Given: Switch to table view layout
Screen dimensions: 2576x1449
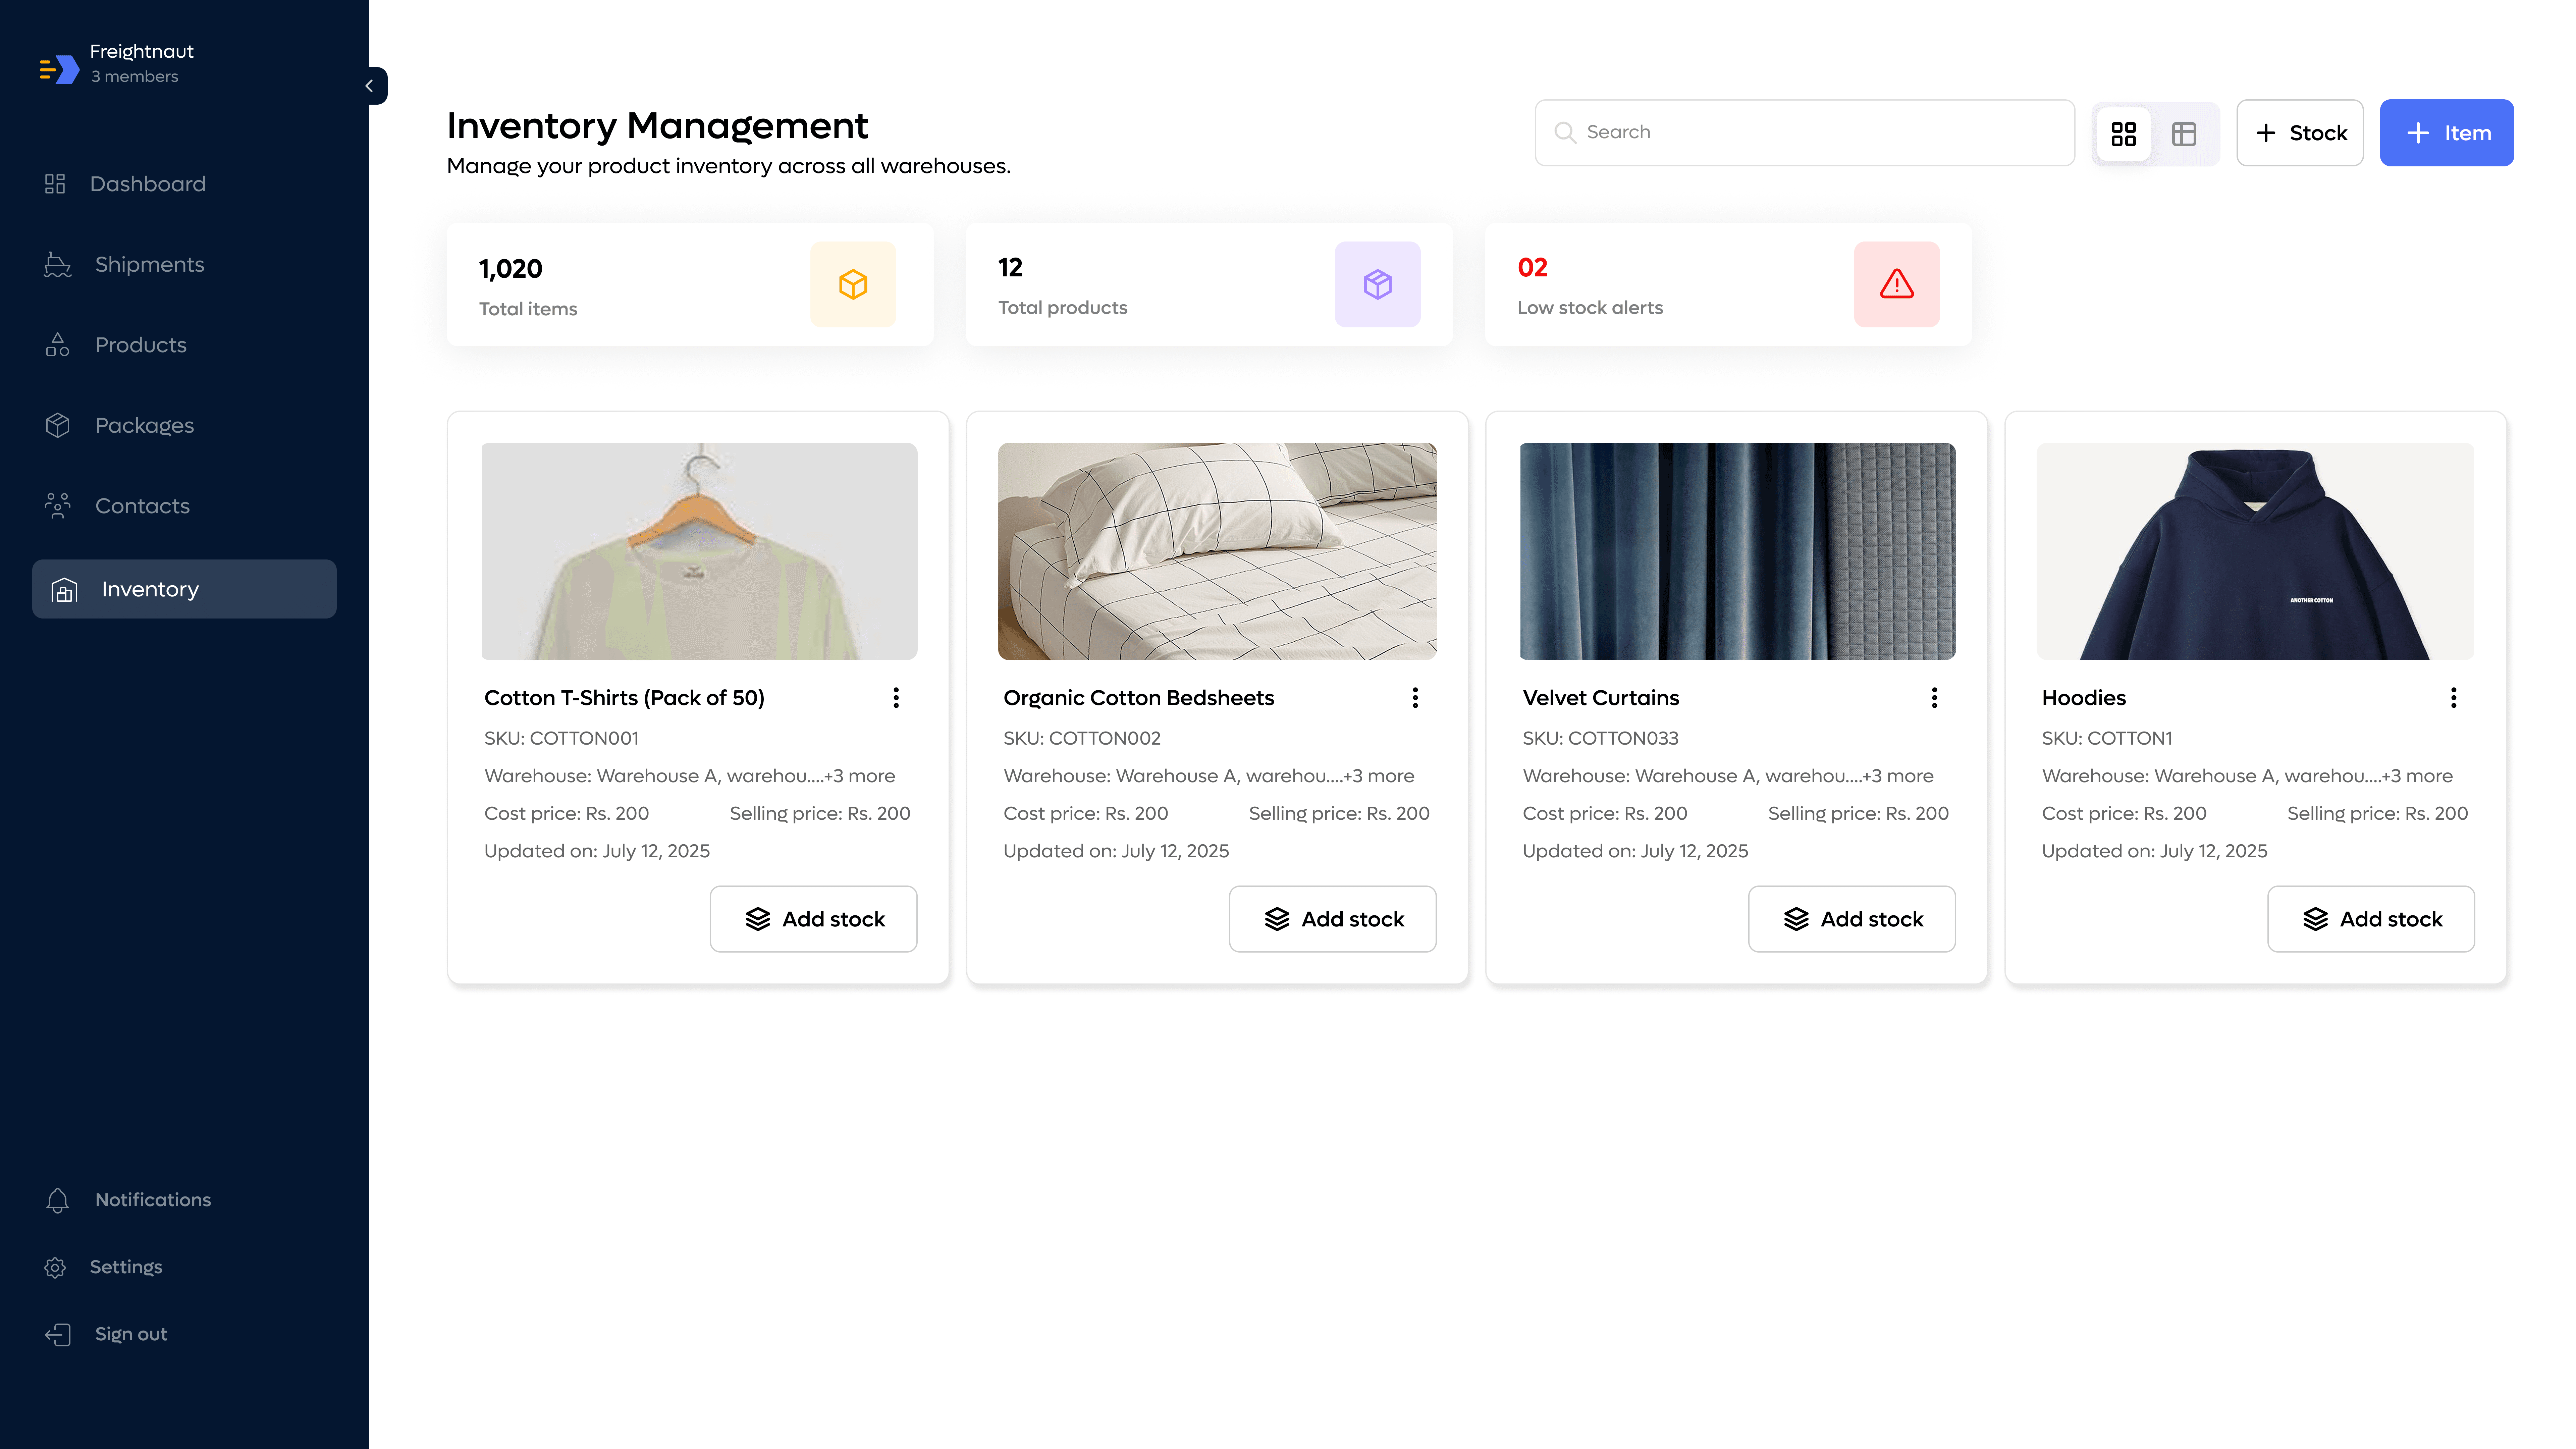Looking at the screenshot, I should point(2184,133).
